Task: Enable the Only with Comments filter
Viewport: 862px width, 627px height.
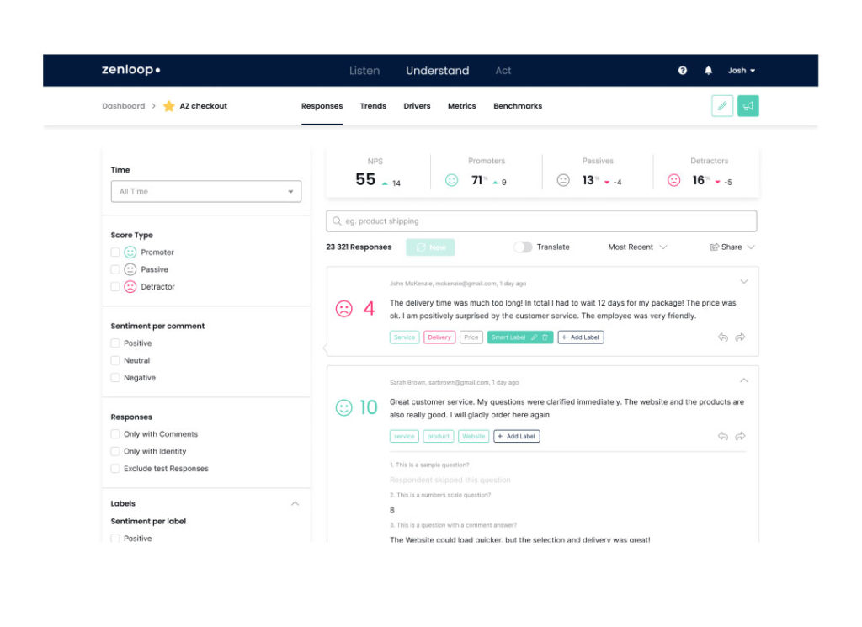Action: pyautogui.click(x=114, y=435)
